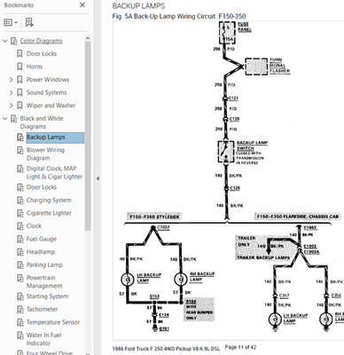
Task: Click the BACKUP LAMPS heading on the page
Action: coord(138,6)
